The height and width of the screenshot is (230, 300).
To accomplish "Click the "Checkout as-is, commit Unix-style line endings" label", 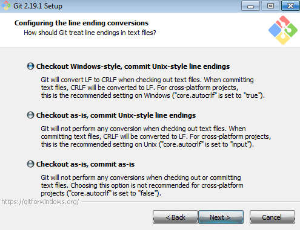I will pyautogui.click(x=116, y=115).
